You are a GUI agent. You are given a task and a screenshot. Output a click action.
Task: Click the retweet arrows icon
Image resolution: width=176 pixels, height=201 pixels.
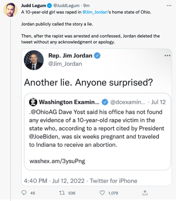point(62,193)
